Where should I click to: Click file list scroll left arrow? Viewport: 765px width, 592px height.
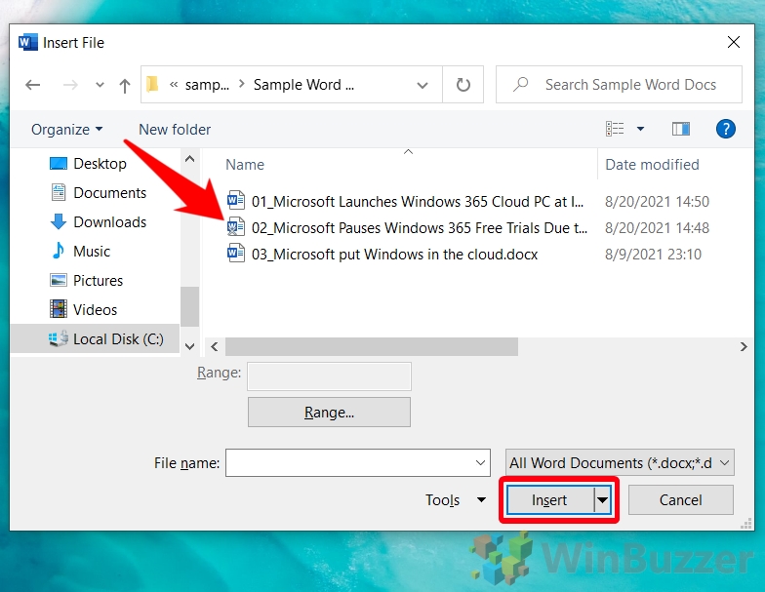[215, 347]
